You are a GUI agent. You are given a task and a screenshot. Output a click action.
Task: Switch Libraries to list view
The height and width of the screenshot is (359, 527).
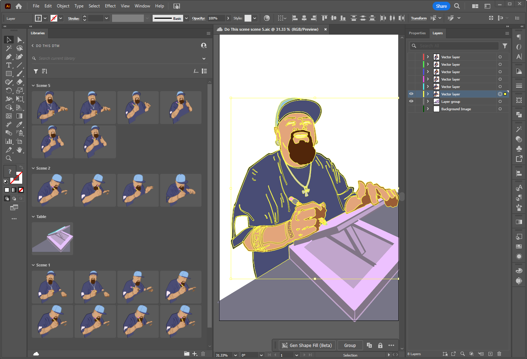point(204,71)
